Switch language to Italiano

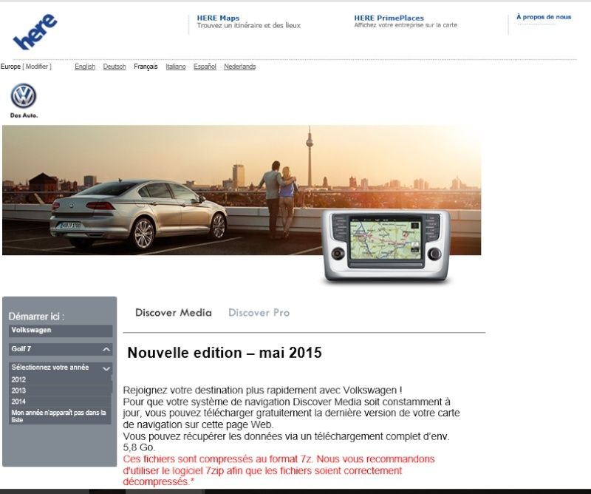pyautogui.click(x=176, y=67)
